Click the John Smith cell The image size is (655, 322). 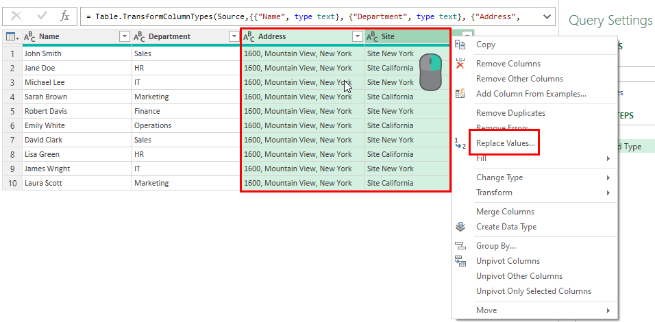pyautogui.click(x=77, y=54)
